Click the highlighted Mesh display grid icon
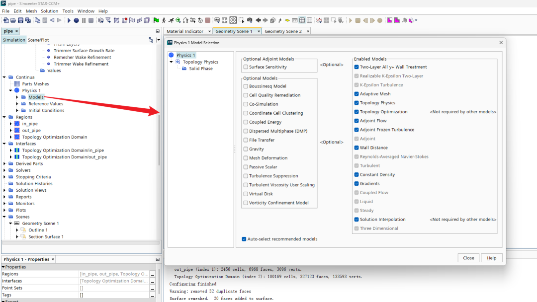This screenshot has width=537, height=302. (302, 20)
